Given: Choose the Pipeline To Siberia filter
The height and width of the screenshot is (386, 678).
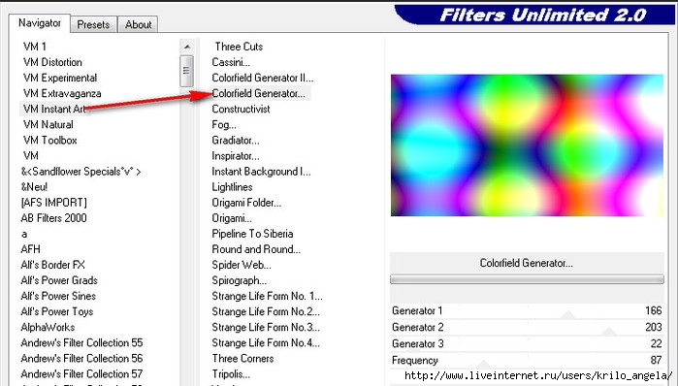Looking at the screenshot, I should pyautogui.click(x=252, y=234).
